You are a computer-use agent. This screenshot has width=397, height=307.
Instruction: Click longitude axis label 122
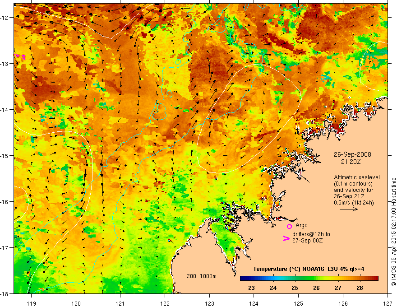(x=165, y=303)
